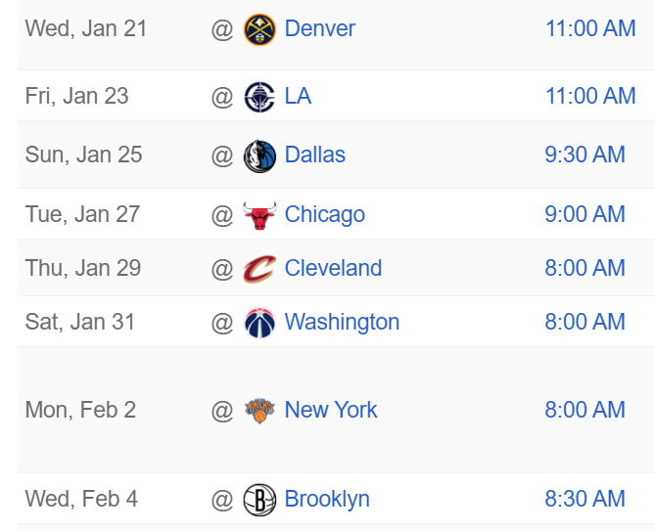Click the Washington Wizards logo
Viewport: 655px width, 531px height.
pos(259,323)
